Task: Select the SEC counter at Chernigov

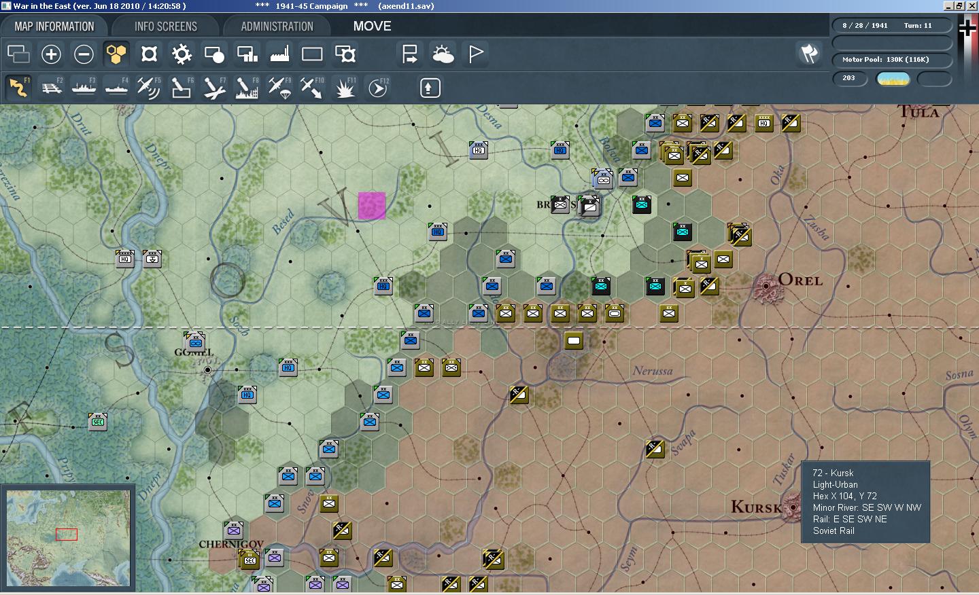Action: pyautogui.click(x=250, y=560)
